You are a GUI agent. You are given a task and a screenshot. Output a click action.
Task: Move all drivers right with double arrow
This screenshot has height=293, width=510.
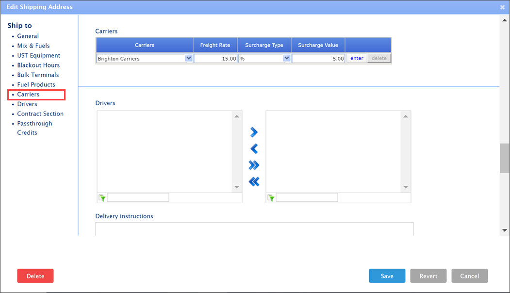click(254, 165)
